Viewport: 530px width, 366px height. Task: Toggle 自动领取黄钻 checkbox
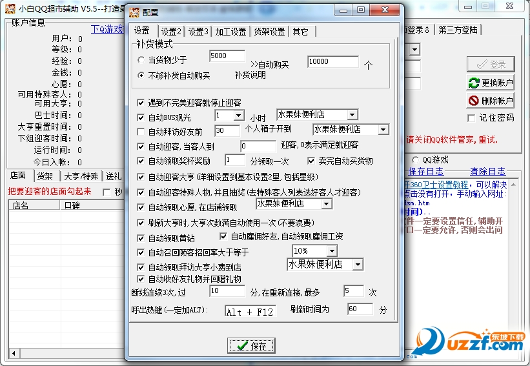click(141, 238)
